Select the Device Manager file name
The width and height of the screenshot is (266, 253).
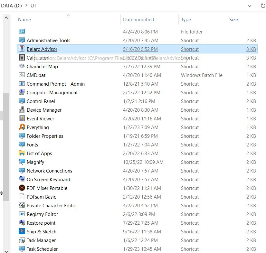[44, 110]
